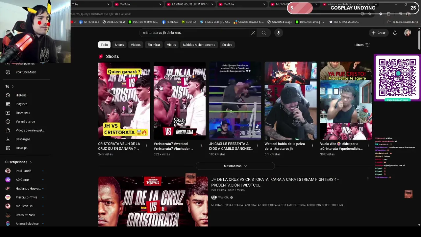Select the Vistos filter chip
Screen dimensions: 421x237
[x=171, y=45]
